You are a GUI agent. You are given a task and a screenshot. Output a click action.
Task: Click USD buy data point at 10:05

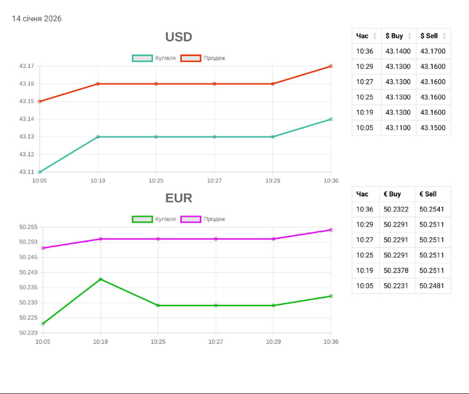[40, 172]
